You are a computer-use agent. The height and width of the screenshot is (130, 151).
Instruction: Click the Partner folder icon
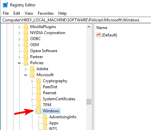[x=26, y=57]
